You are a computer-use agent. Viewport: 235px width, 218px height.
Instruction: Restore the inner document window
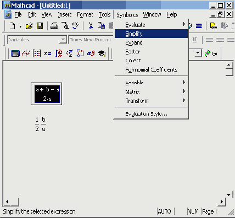[x=221, y=14]
